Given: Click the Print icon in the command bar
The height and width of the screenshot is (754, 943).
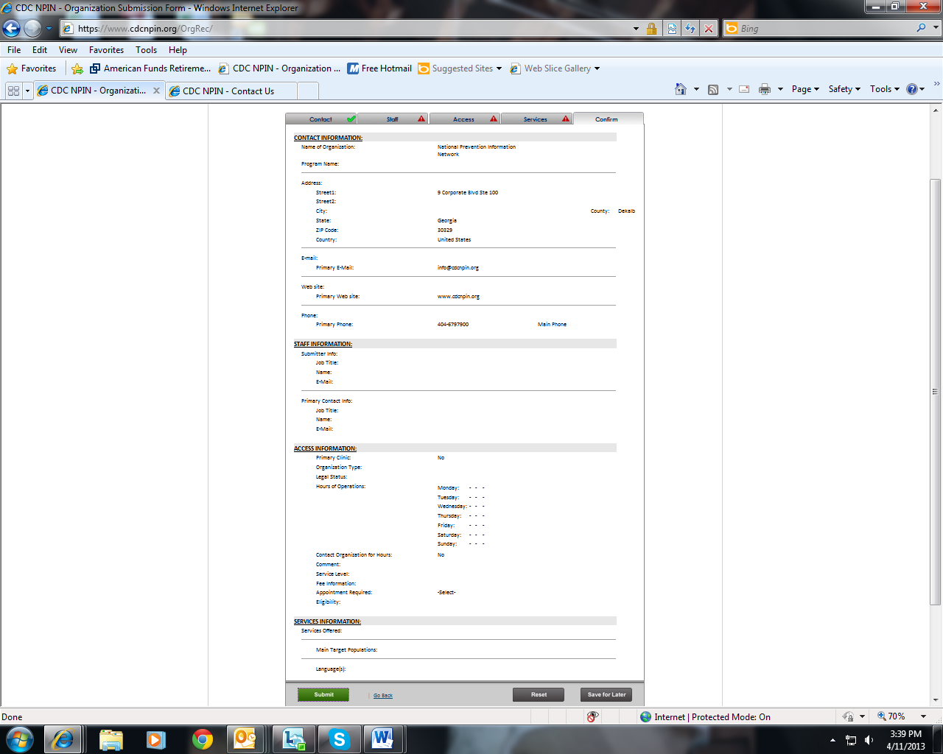Looking at the screenshot, I should pos(765,89).
